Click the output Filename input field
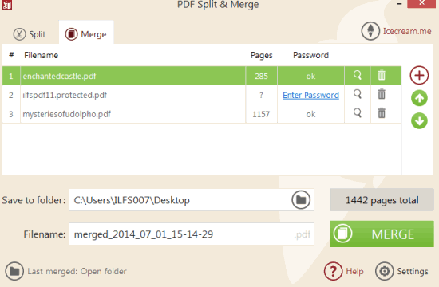This screenshot has height=287, width=439. click(x=192, y=234)
